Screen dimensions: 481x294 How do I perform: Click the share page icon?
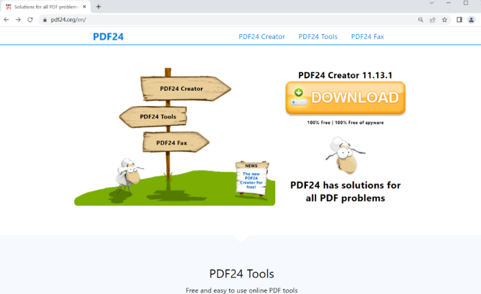[432, 20]
